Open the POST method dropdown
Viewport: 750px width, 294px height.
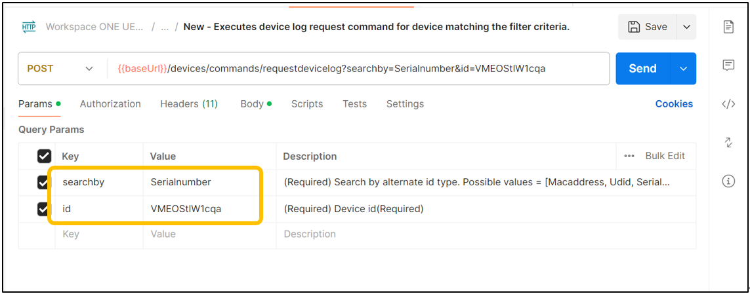pos(61,69)
